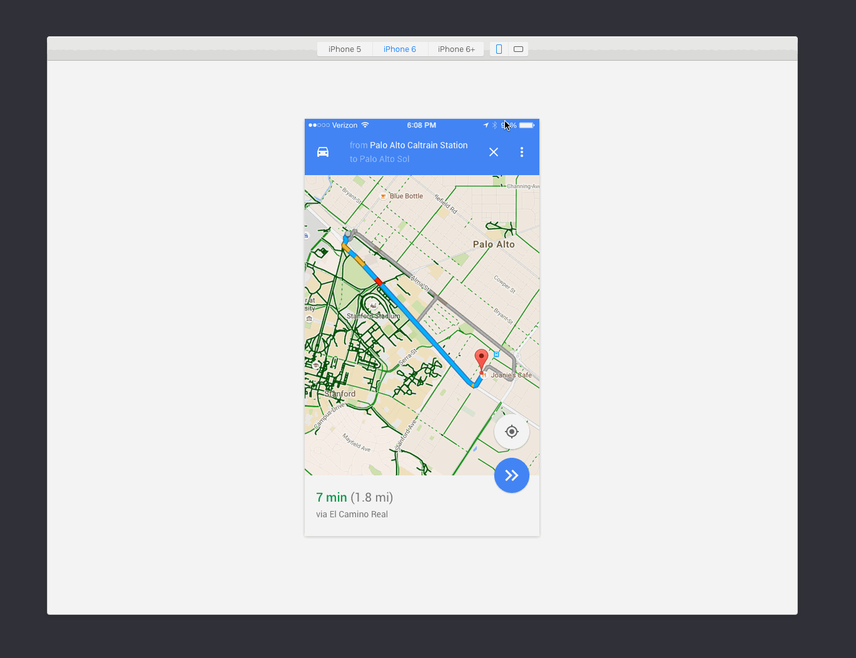Select the iPhone 6 device tab
This screenshot has height=658, width=856.
(400, 49)
